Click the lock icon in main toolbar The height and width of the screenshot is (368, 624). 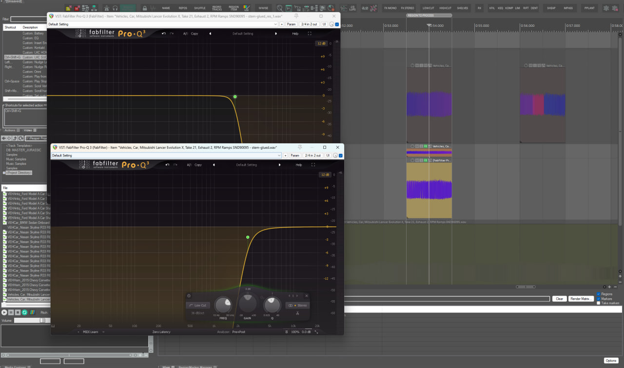[x=145, y=8]
